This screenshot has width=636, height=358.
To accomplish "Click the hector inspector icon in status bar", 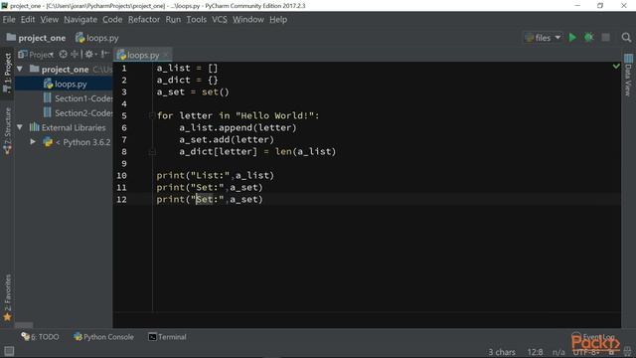I will click(x=628, y=351).
